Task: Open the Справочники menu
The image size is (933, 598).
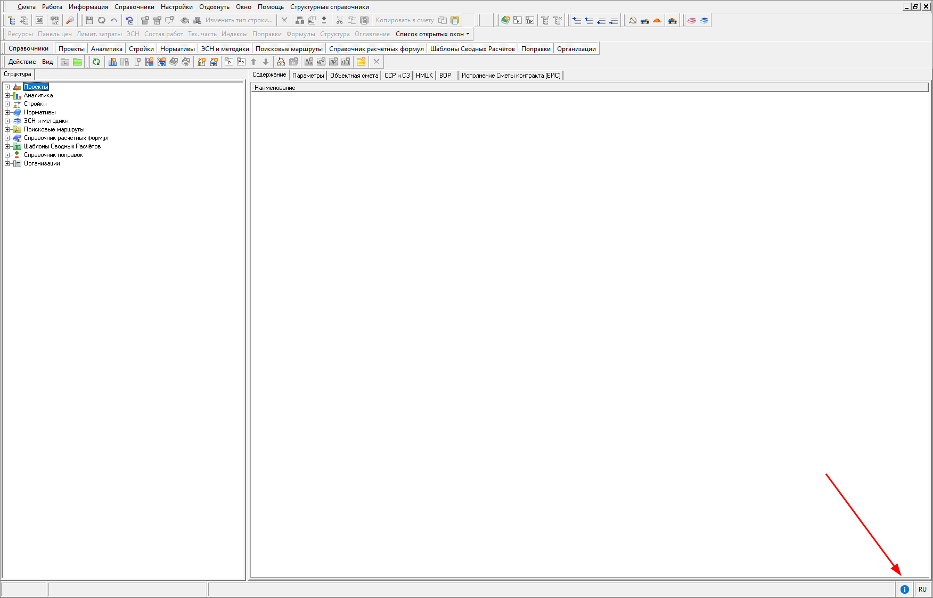Action: pos(134,7)
